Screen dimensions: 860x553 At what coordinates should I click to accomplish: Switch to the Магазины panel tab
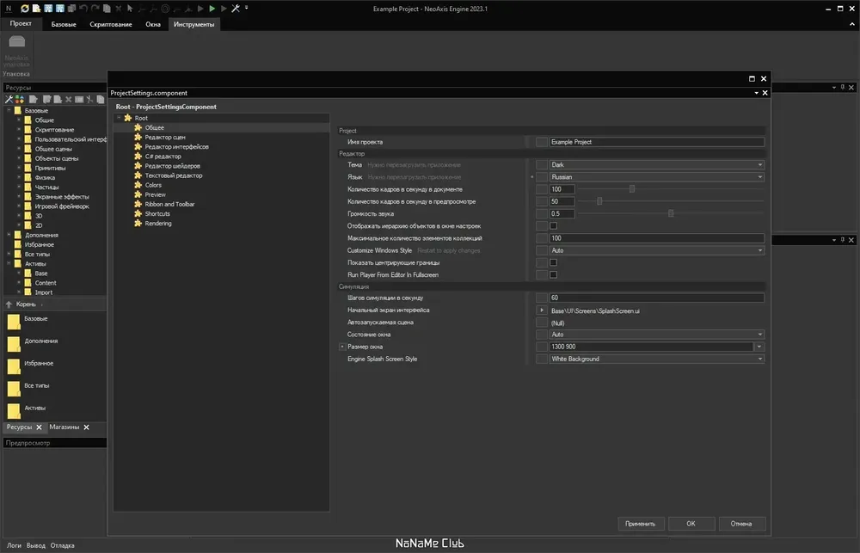(x=64, y=427)
